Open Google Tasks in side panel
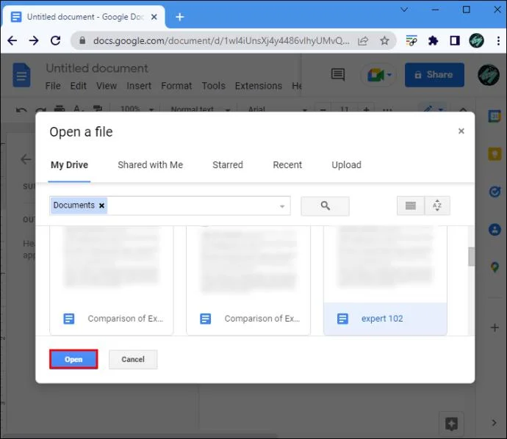Viewport: 507px width, 439px height. (495, 192)
